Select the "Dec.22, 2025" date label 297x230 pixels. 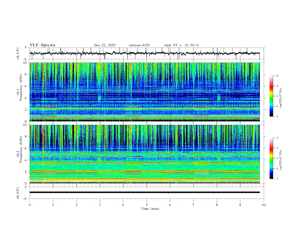[105, 45]
